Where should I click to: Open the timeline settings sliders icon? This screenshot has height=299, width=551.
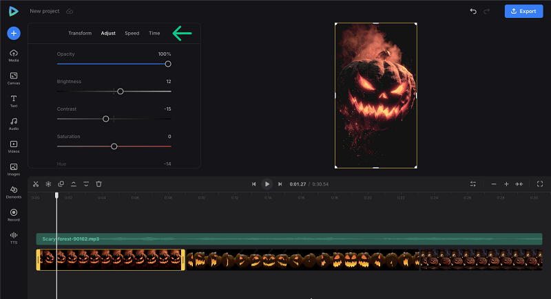coord(473,184)
